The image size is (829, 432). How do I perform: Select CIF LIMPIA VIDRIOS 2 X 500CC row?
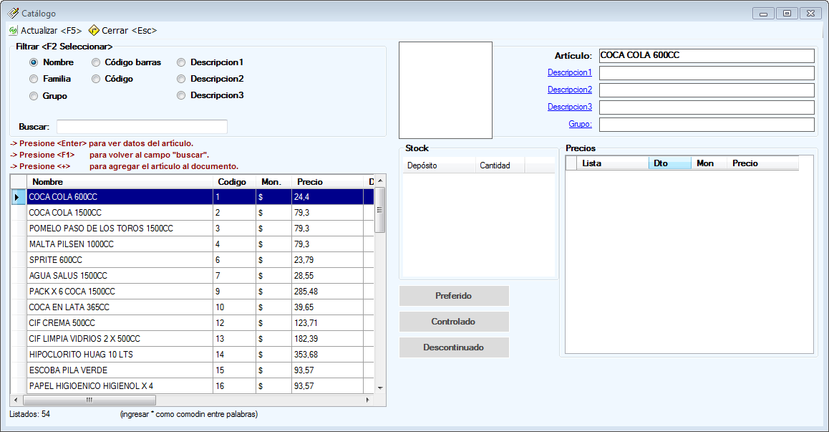[x=193, y=339]
